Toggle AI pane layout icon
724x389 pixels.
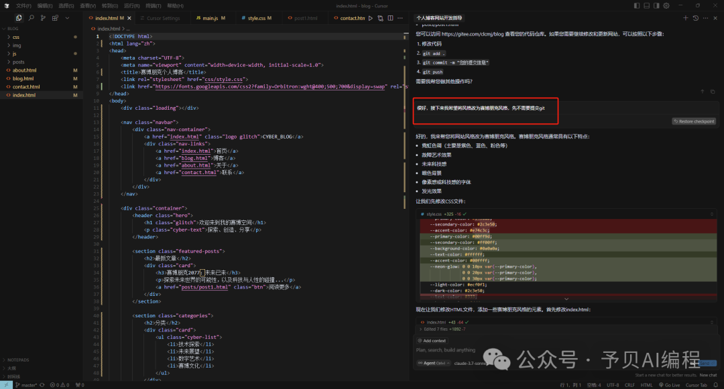[x=656, y=5]
